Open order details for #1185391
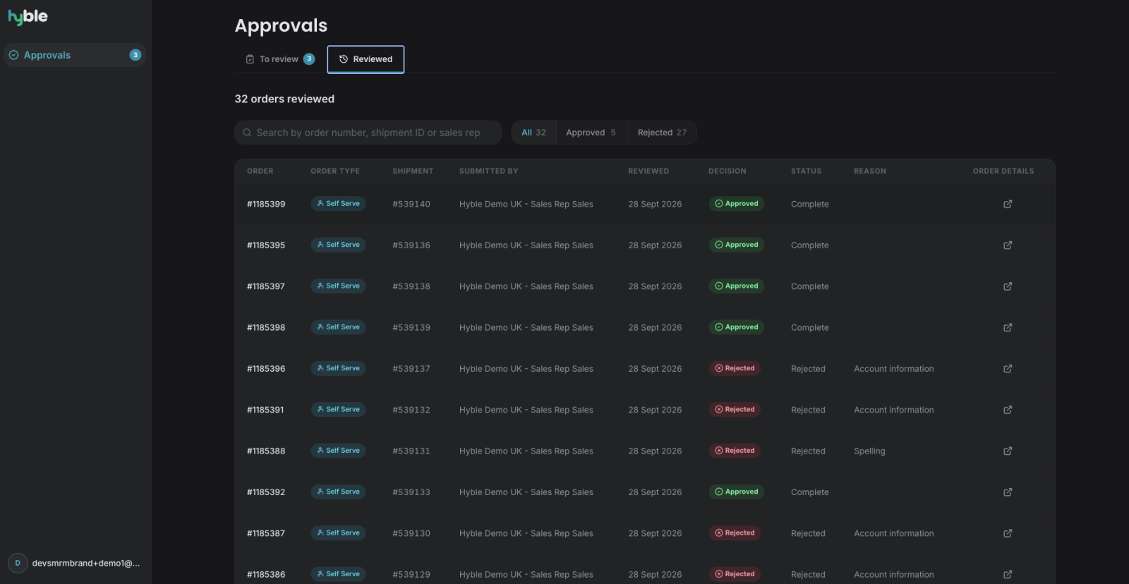The image size is (1129, 584). pos(1008,410)
